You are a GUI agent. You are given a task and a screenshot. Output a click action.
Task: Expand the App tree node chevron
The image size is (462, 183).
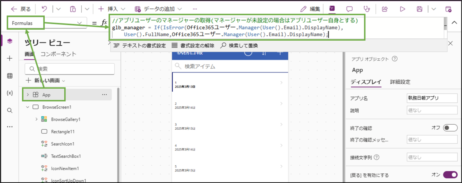point(28,94)
